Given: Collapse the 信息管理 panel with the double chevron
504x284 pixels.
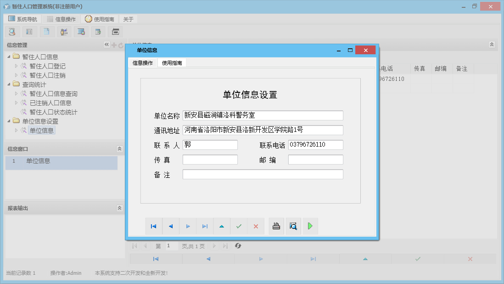Looking at the screenshot, I should click(106, 45).
